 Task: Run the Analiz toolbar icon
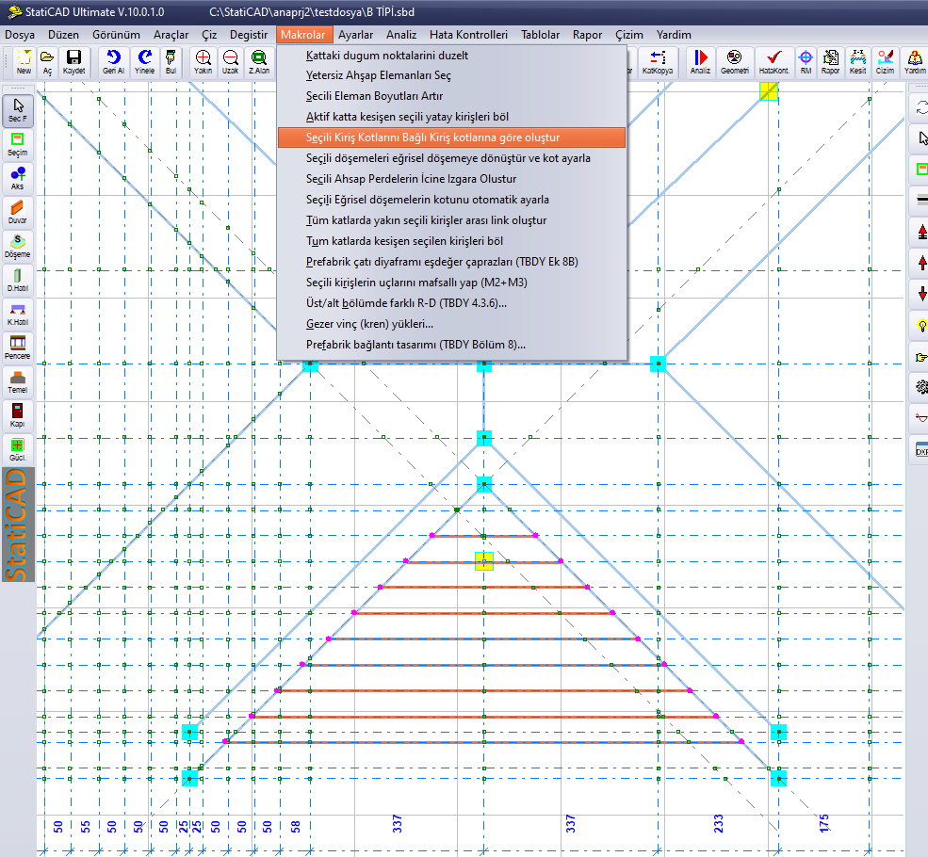(700, 62)
